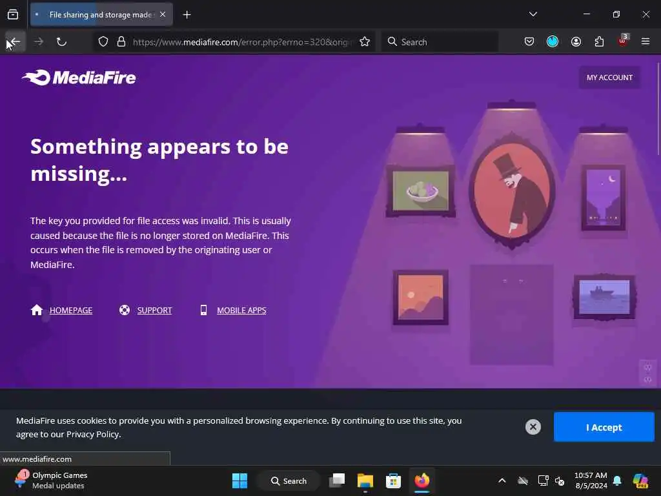Click the forward navigation arrow
The width and height of the screenshot is (661, 496).
coord(39,42)
